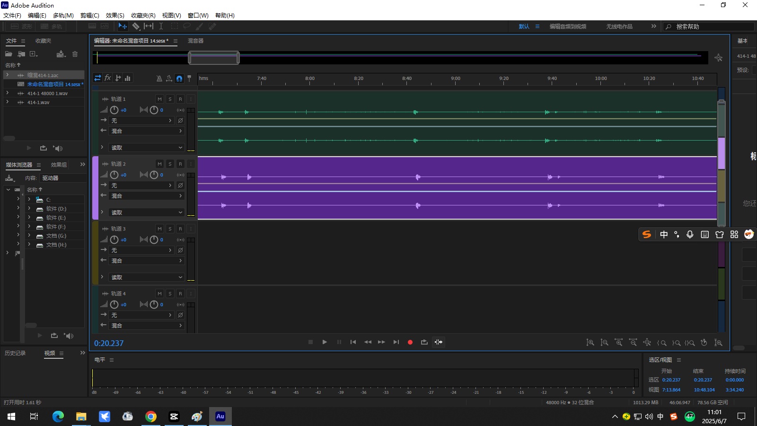
Task: Zoom in time icon
Action: coord(618,342)
